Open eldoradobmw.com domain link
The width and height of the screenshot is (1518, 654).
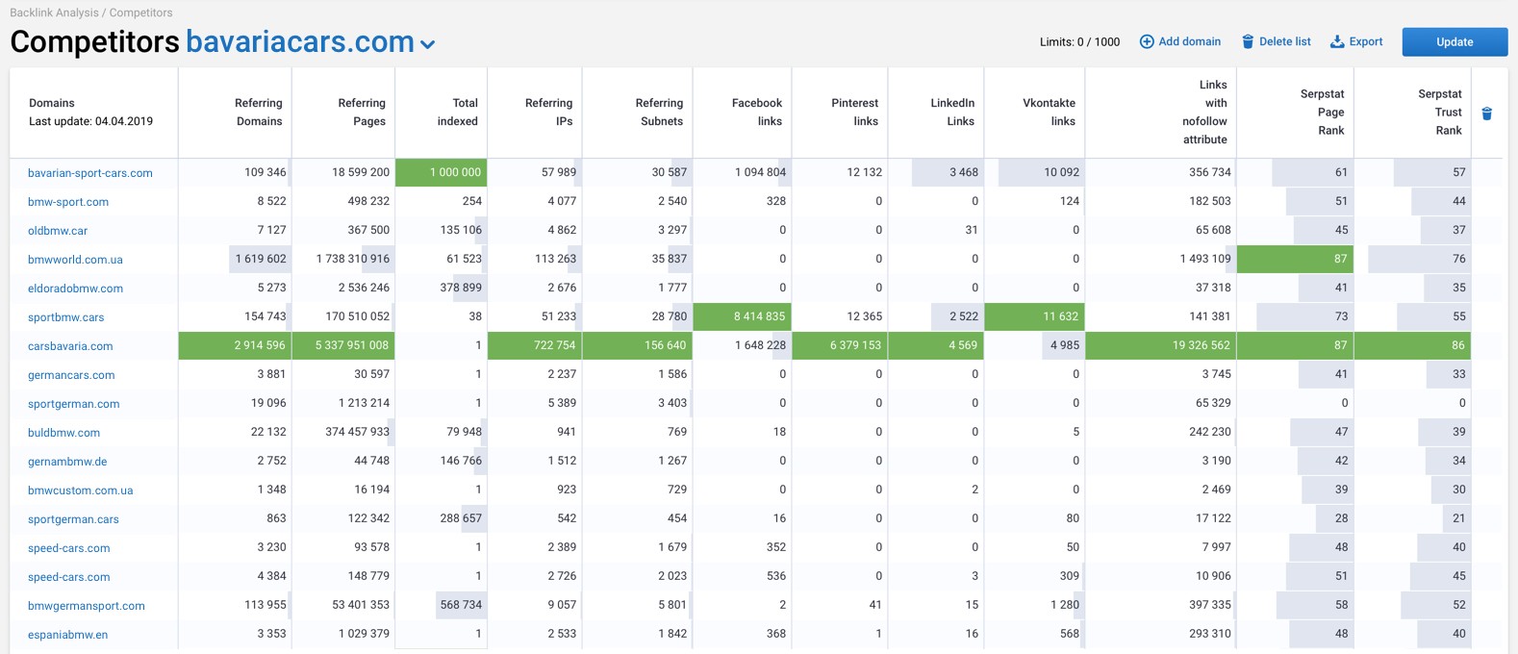75,289
